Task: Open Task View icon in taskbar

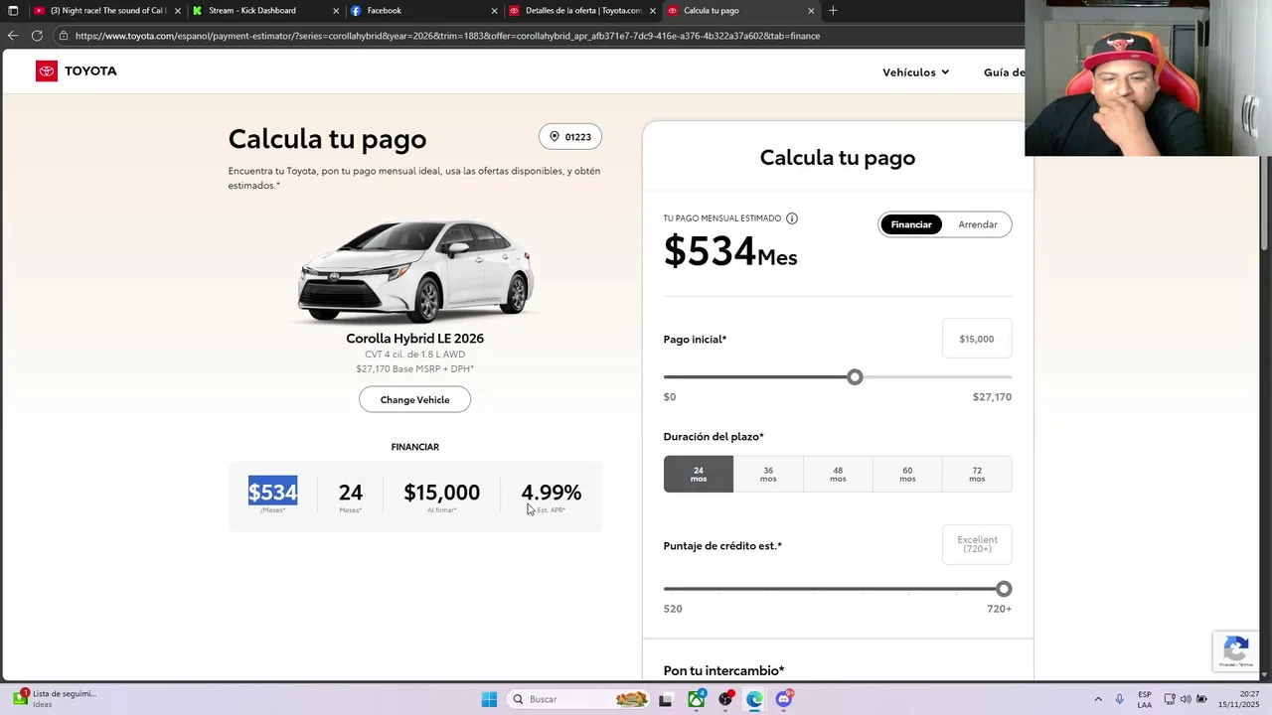Action: point(666,699)
